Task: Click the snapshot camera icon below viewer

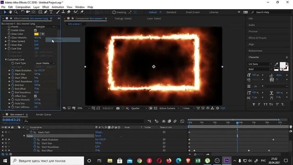Action: coord(118,108)
